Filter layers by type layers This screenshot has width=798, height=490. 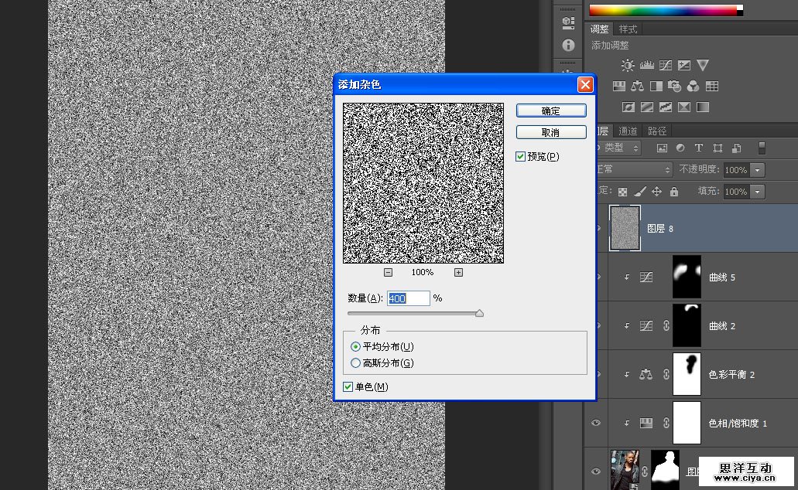(699, 148)
